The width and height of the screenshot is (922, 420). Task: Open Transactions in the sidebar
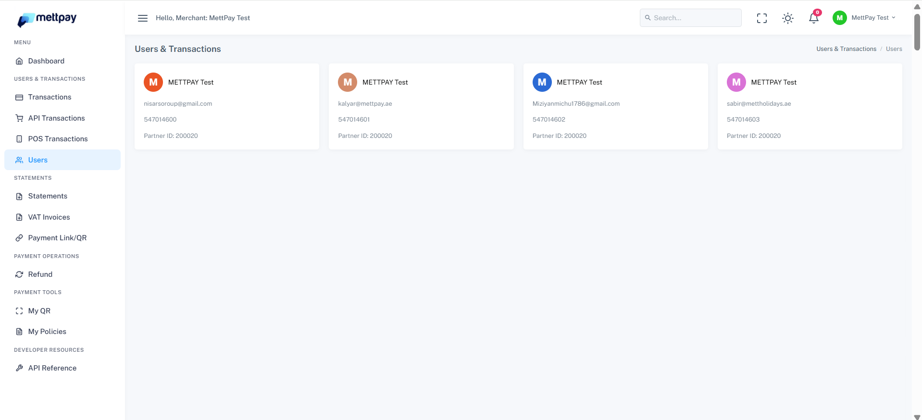[x=62, y=97]
